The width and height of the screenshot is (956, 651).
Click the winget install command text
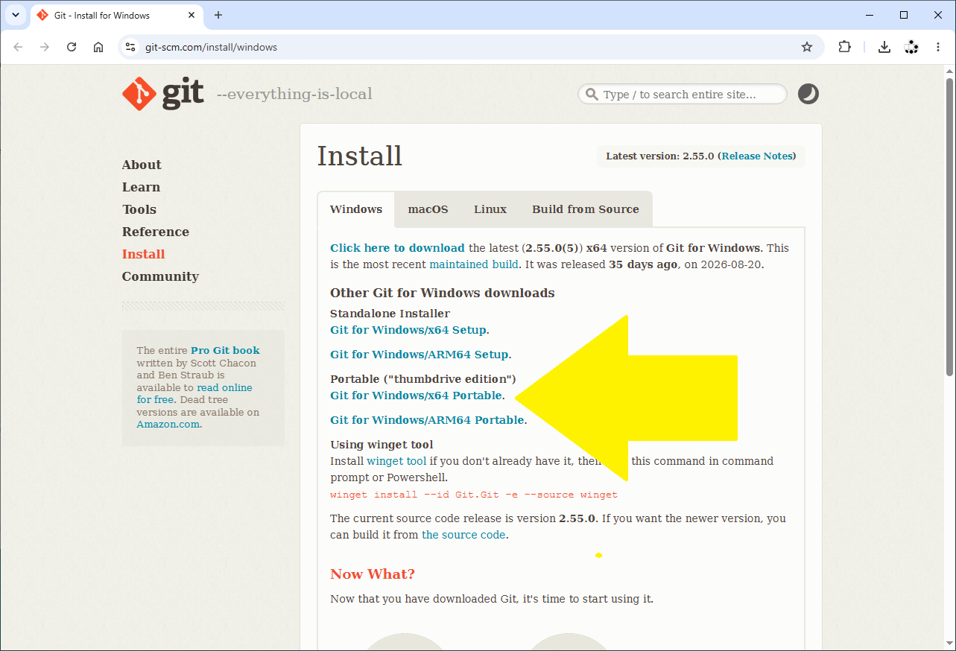coord(474,495)
